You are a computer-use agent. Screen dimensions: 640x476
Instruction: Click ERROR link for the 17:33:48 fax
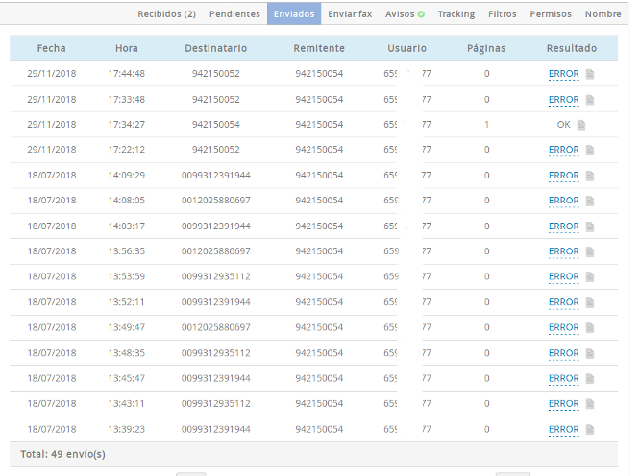click(x=563, y=99)
